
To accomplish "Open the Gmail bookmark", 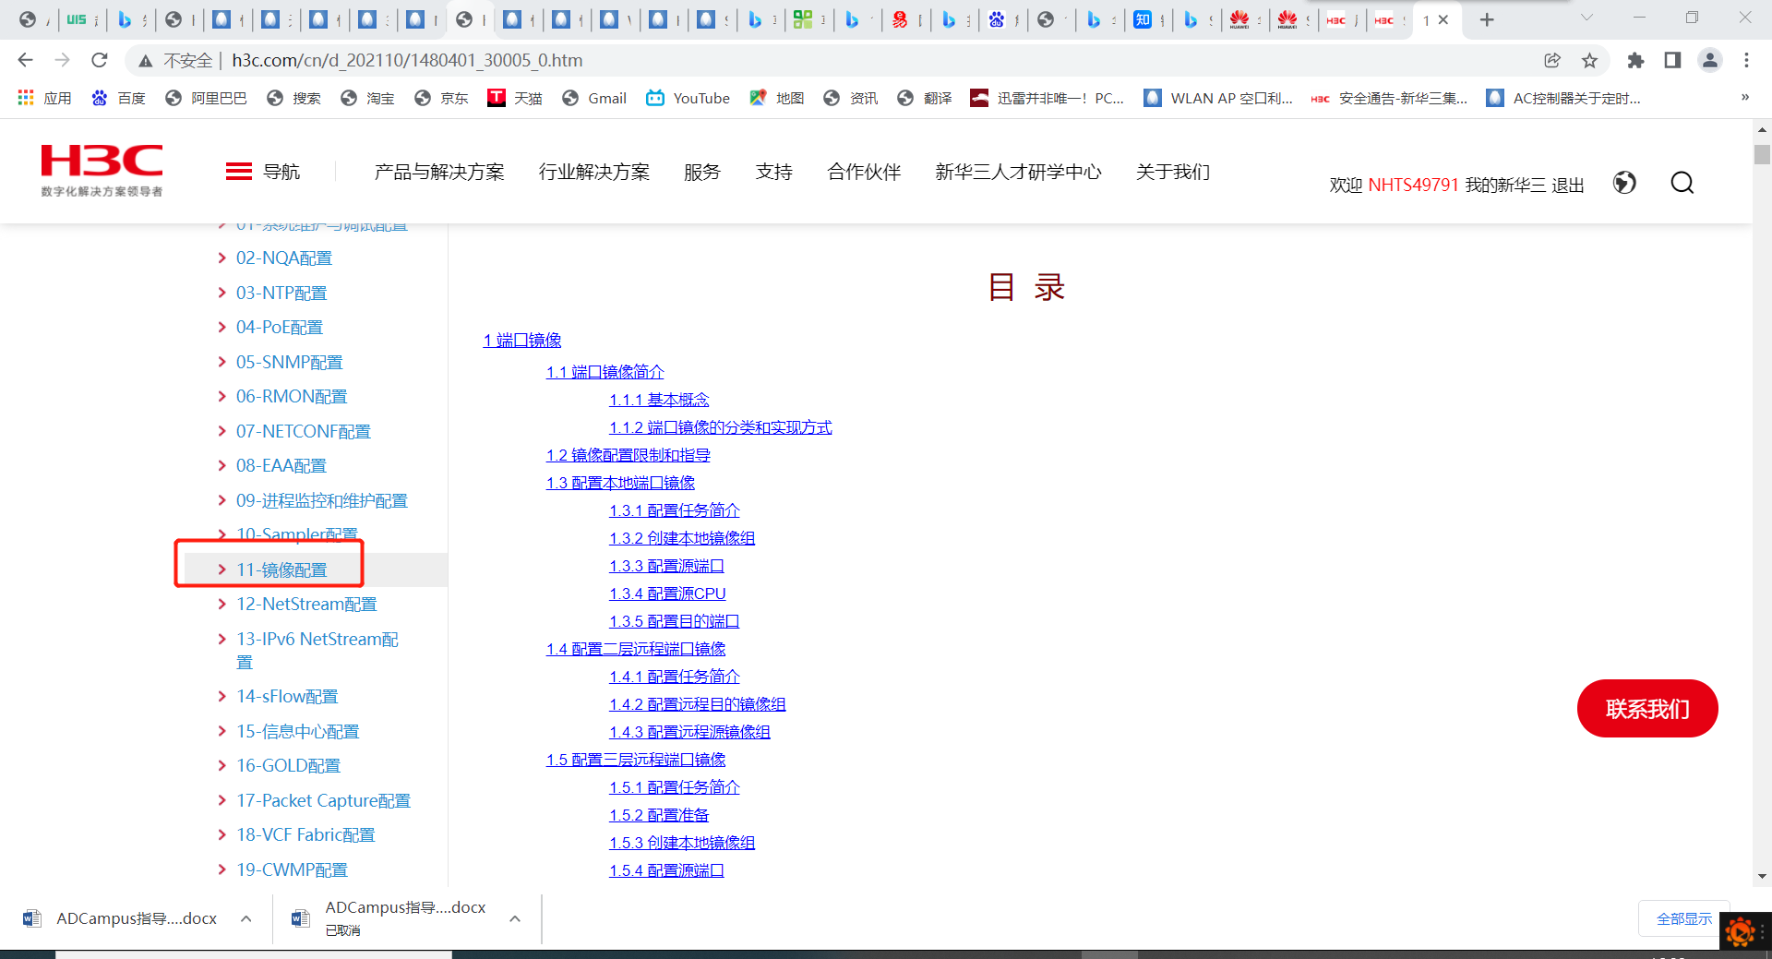I will [x=593, y=98].
